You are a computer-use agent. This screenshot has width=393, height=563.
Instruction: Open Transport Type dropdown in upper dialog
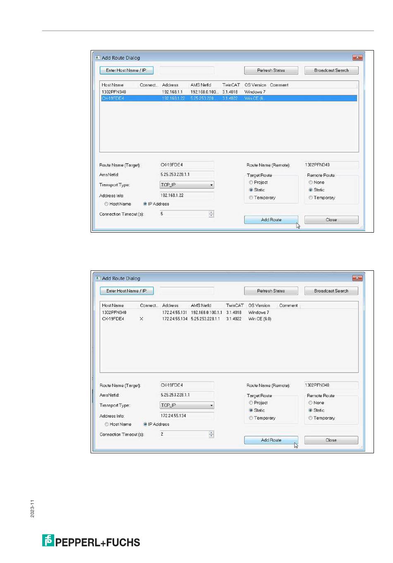point(187,185)
